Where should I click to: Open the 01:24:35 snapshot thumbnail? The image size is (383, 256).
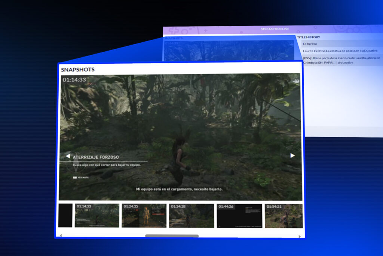pyautogui.click(x=144, y=216)
